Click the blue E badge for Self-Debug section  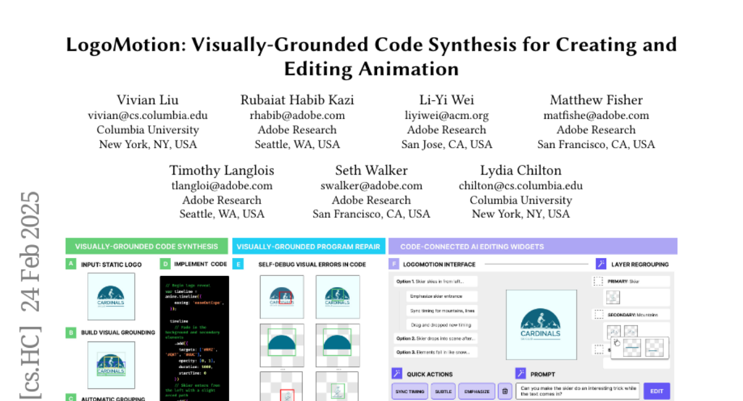click(238, 264)
